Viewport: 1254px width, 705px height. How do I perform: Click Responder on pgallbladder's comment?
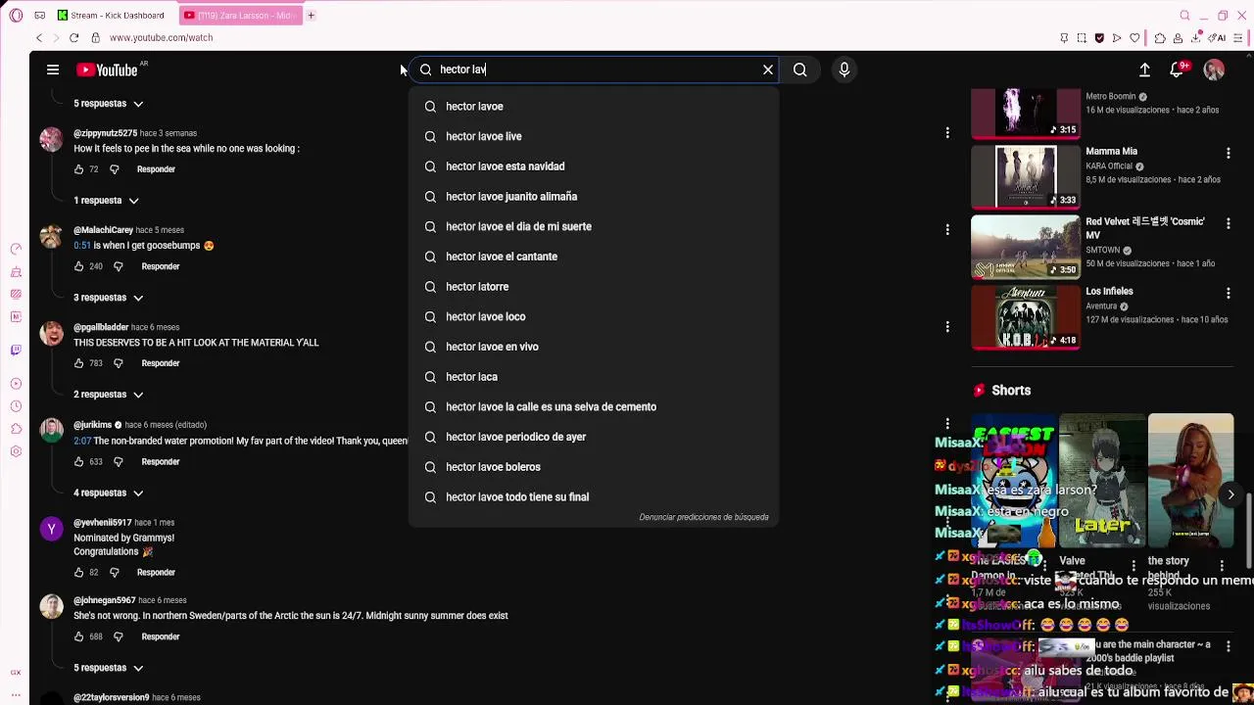pos(161,363)
